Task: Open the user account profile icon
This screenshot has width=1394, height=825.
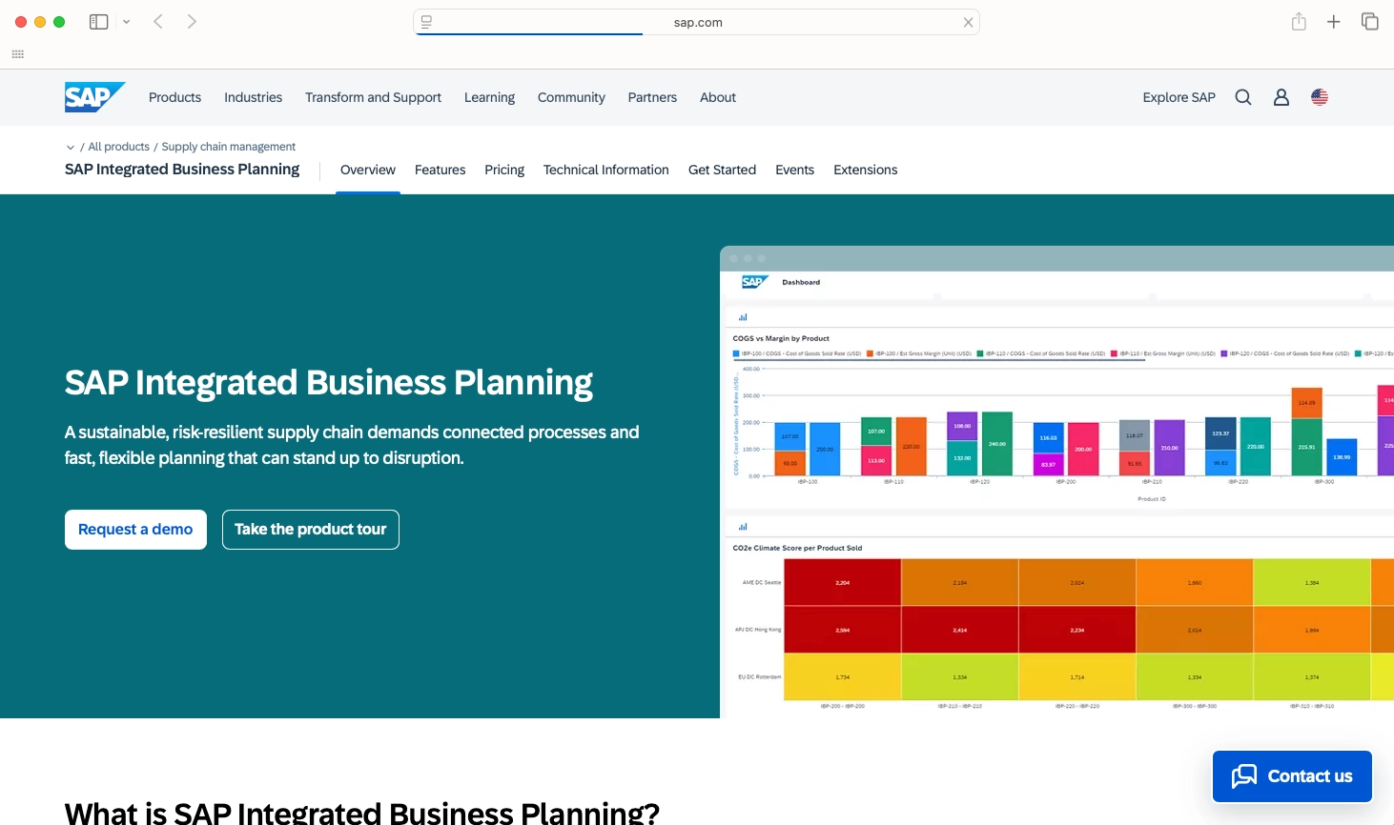Action: (x=1281, y=97)
